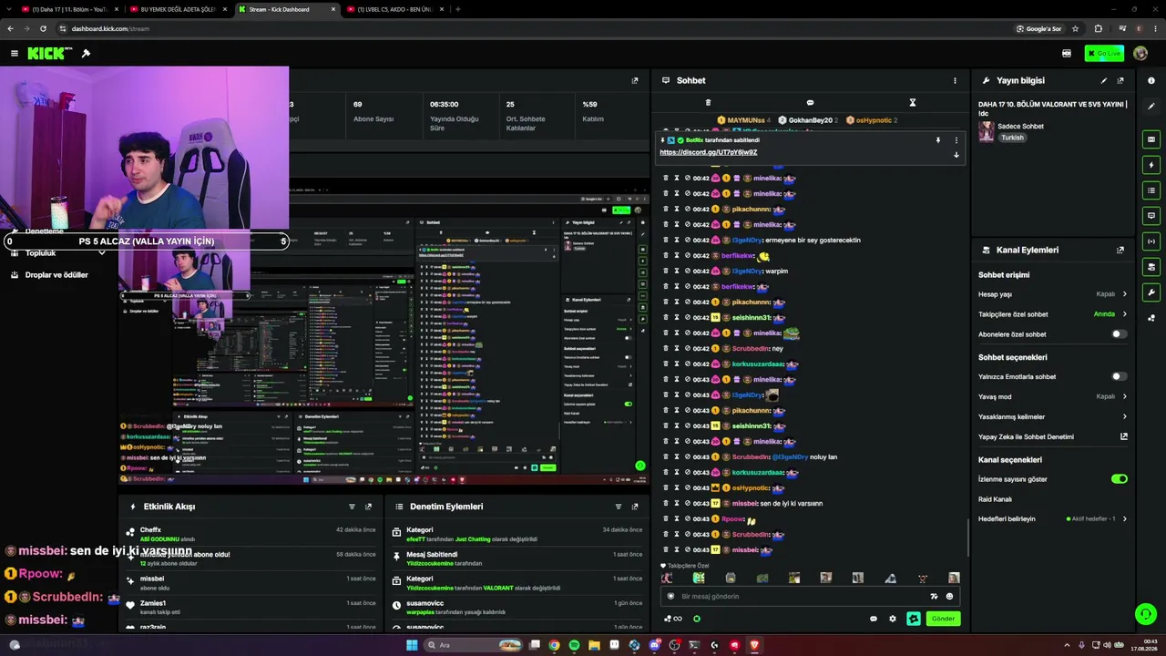Screen dimensions: 1166x656
Task: Click the Windows taskbar search box
Action: click(474, 645)
